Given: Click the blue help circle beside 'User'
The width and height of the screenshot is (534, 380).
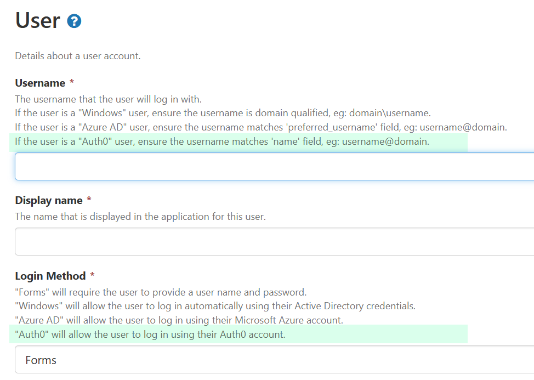Looking at the screenshot, I should point(74,20).
